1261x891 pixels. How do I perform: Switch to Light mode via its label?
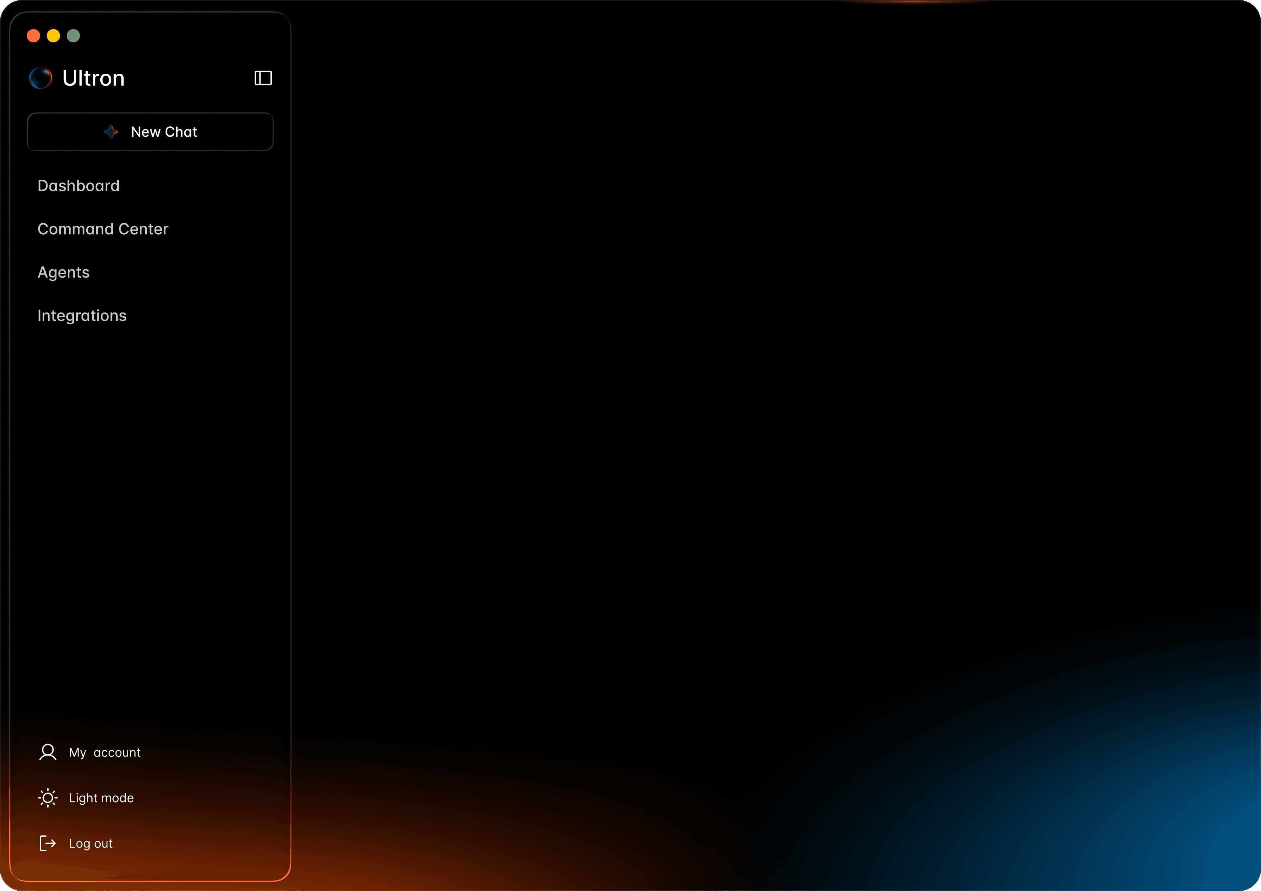tap(101, 798)
